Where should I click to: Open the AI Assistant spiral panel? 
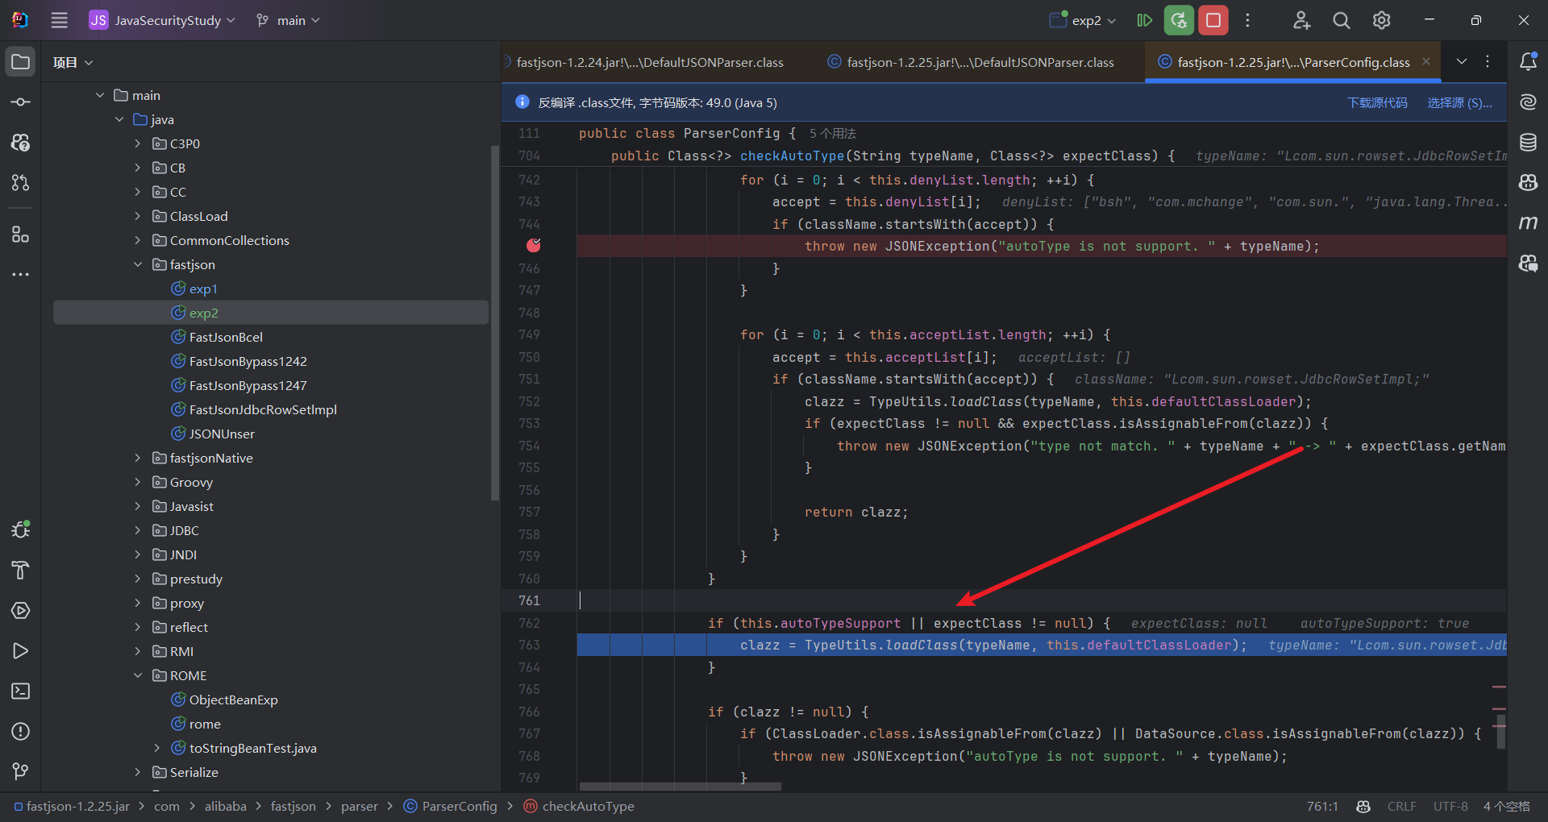(x=1528, y=102)
